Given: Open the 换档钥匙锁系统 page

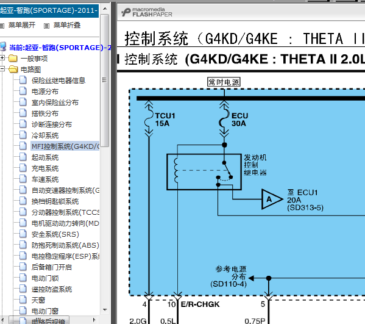Looking at the screenshot, I should (x=55, y=201).
